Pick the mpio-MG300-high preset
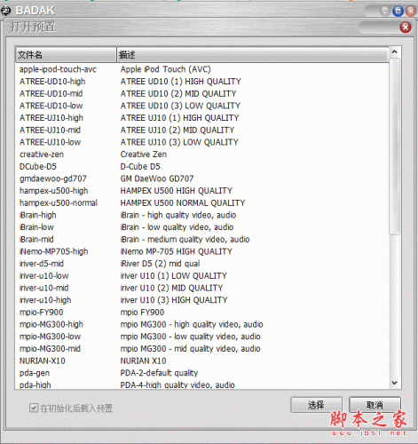Screen dimensions: 418x444 point(51,324)
